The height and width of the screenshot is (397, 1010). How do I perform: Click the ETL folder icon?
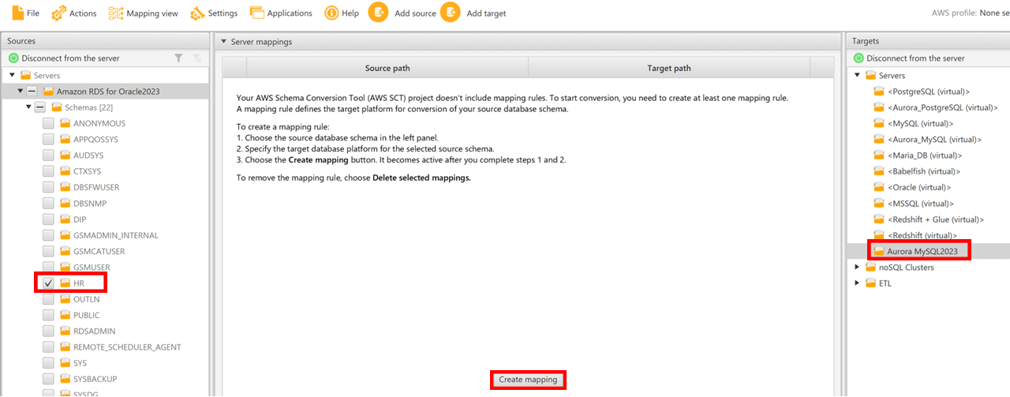tap(871, 283)
